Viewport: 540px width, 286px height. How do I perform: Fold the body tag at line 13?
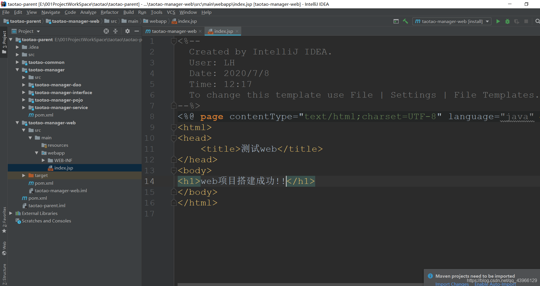pyautogui.click(x=174, y=170)
